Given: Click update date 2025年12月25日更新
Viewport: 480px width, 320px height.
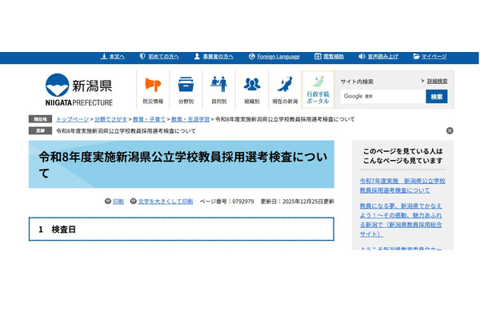Looking at the screenshot, I should tap(308, 202).
